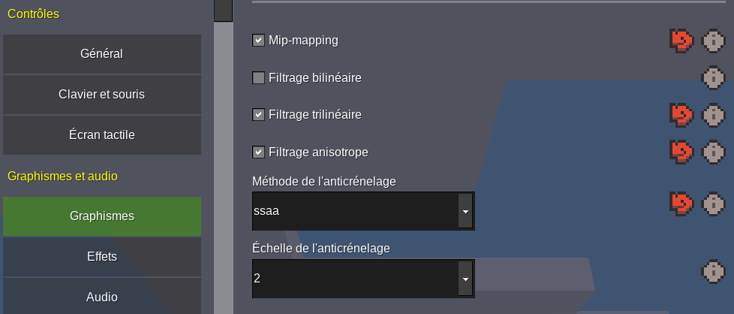Show info for Filtrage anisotrope

pos(713,152)
